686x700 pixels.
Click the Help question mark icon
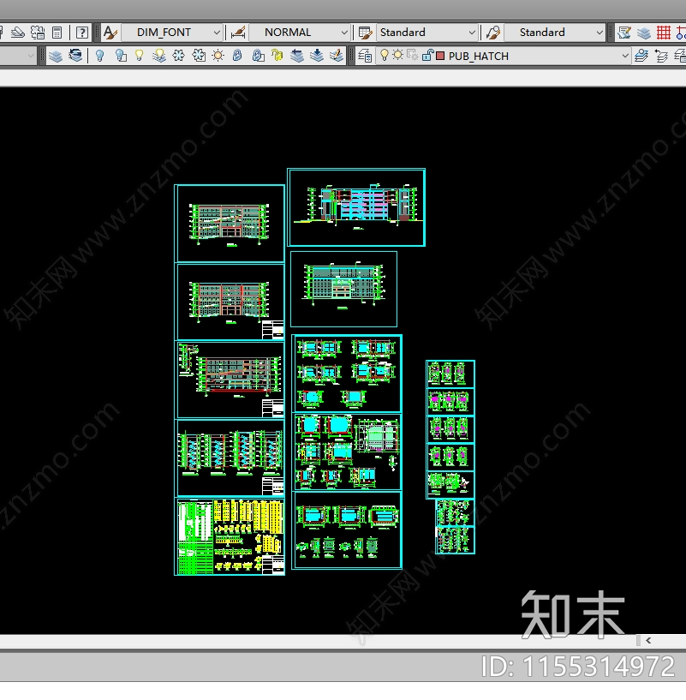coord(81,33)
